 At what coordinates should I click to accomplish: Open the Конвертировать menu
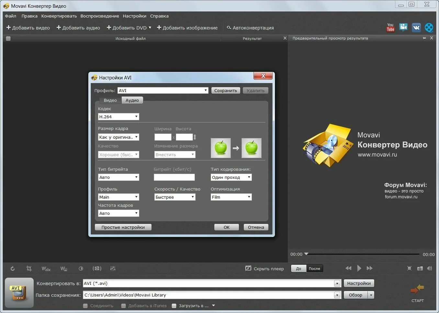click(59, 16)
